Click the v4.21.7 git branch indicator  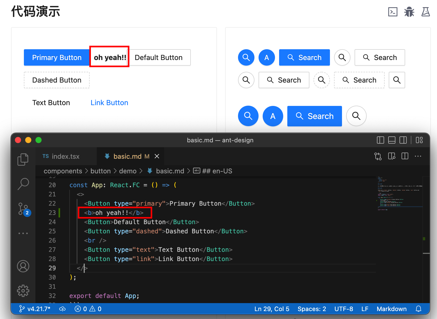coord(35,309)
